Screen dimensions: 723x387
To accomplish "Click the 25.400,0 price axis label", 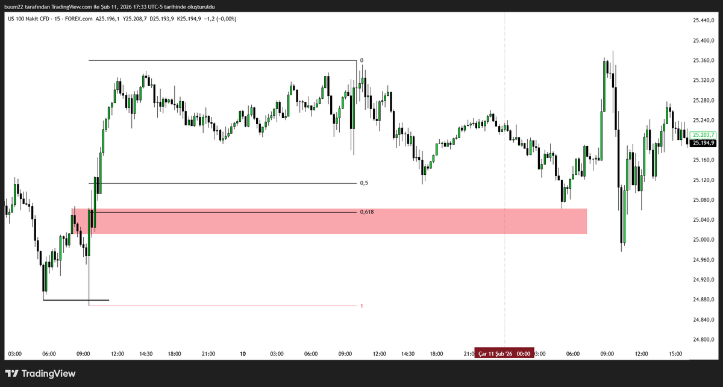I will click(703, 41).
